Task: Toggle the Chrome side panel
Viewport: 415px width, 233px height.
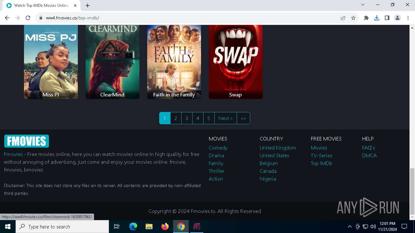Action: (387, 18)
